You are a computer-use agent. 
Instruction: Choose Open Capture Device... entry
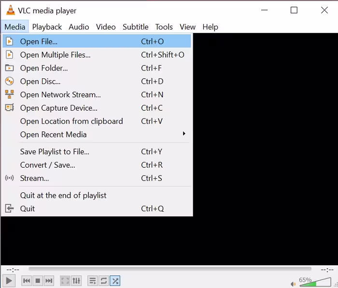(97, 108)
